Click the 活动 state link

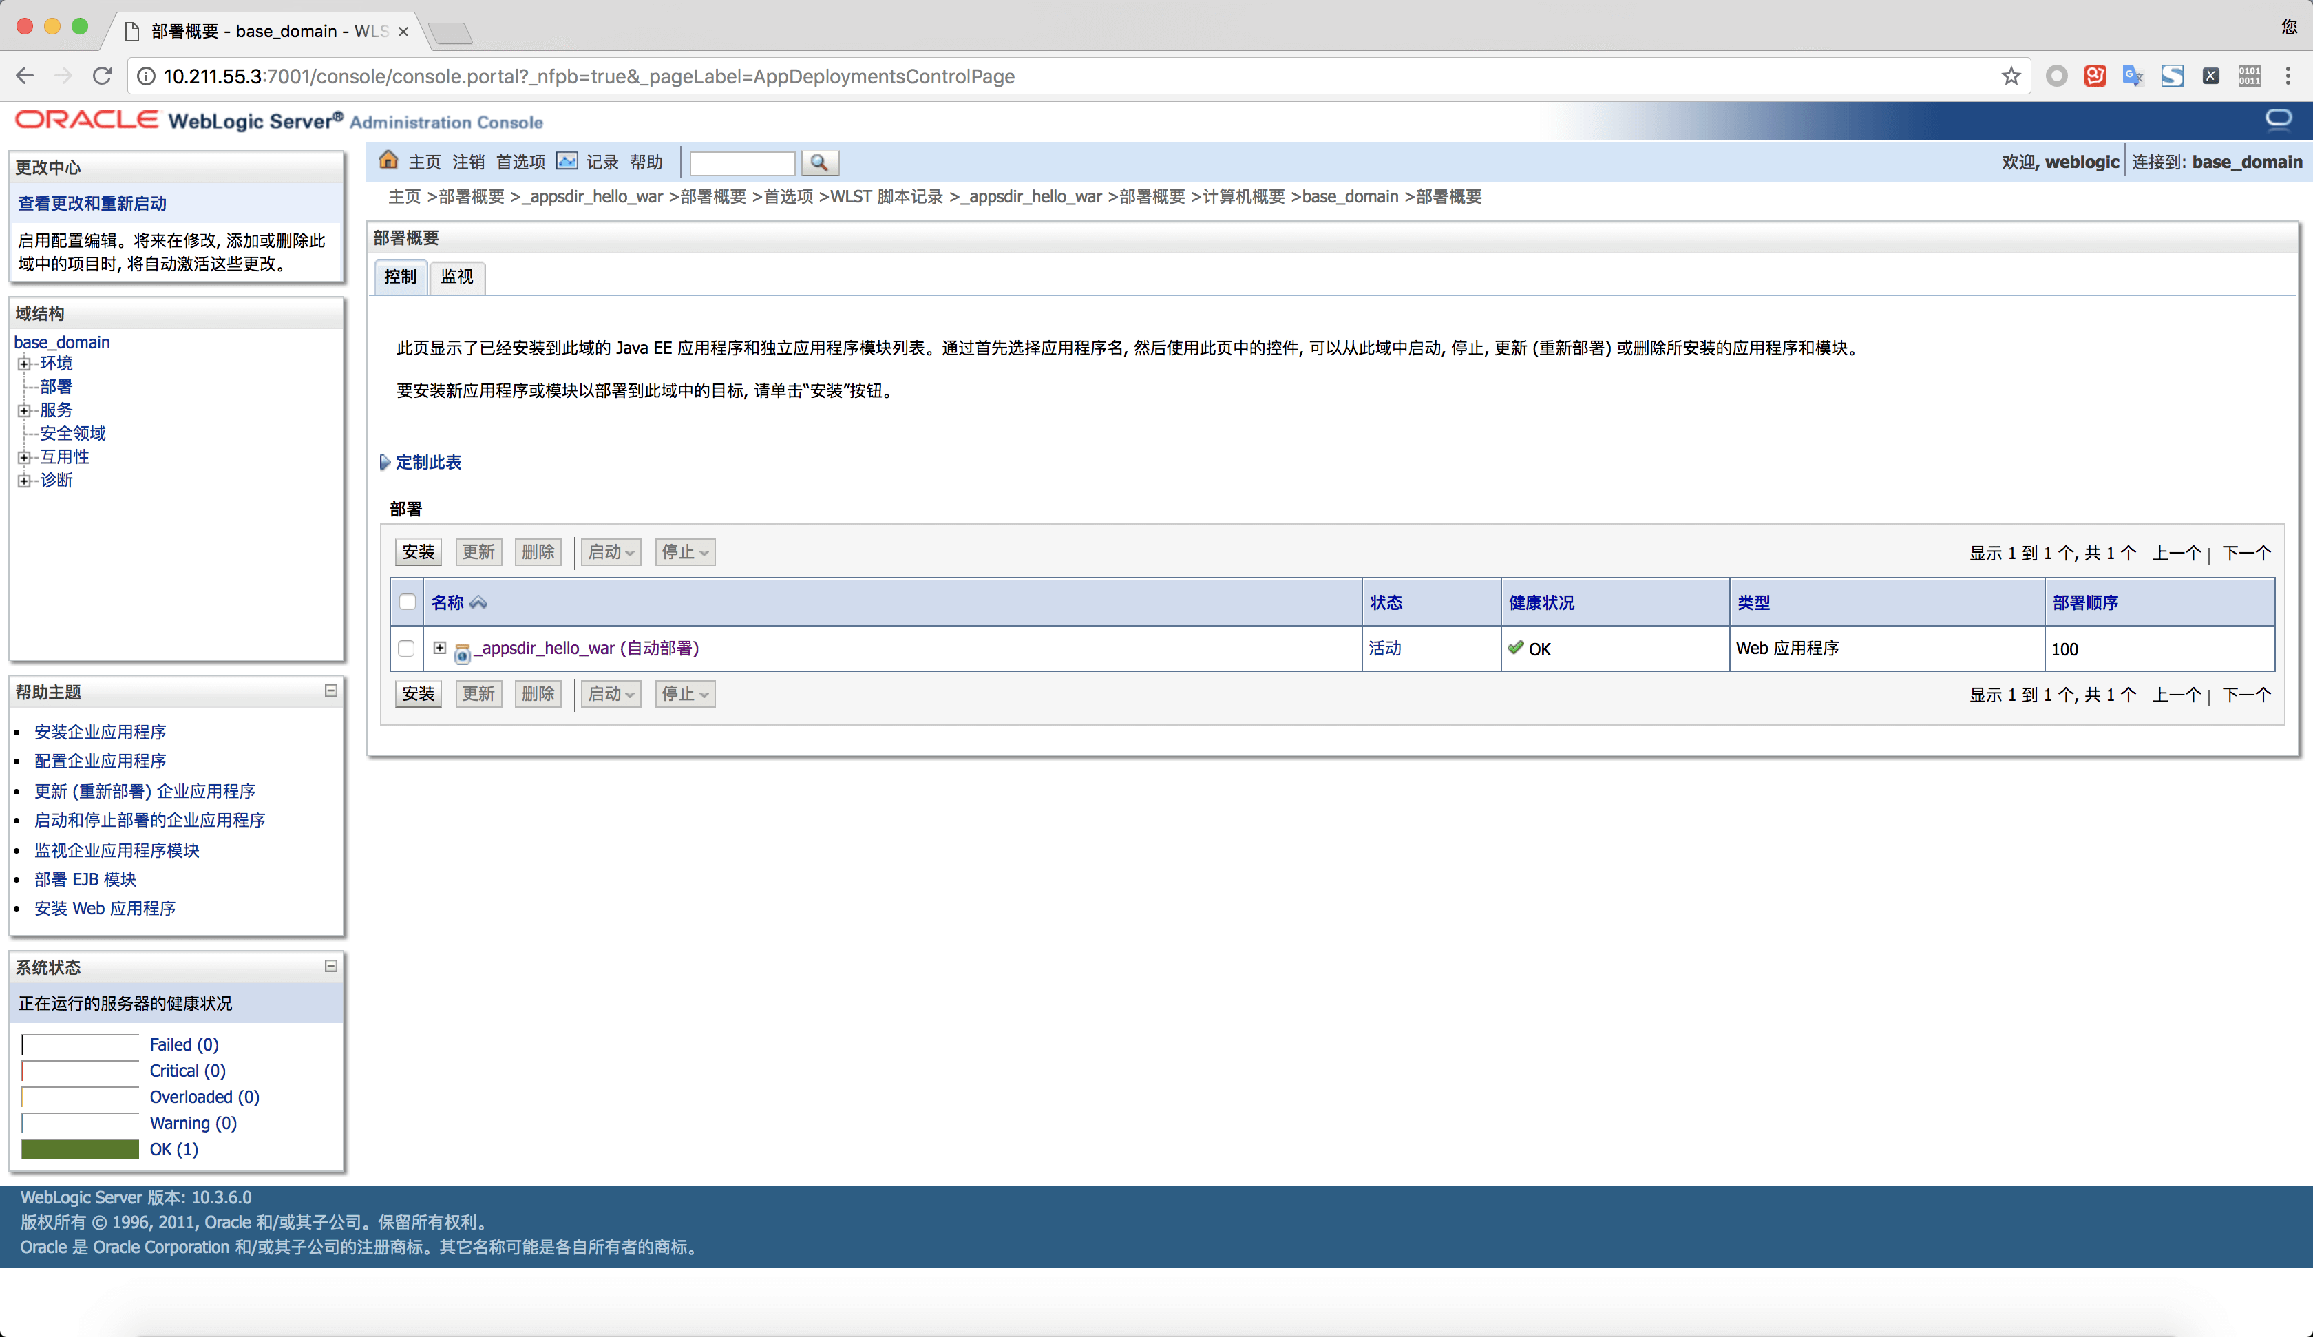click(1384, 649)
